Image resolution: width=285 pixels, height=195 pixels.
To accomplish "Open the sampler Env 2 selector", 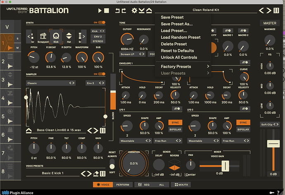I will click(x=95, y=83).
